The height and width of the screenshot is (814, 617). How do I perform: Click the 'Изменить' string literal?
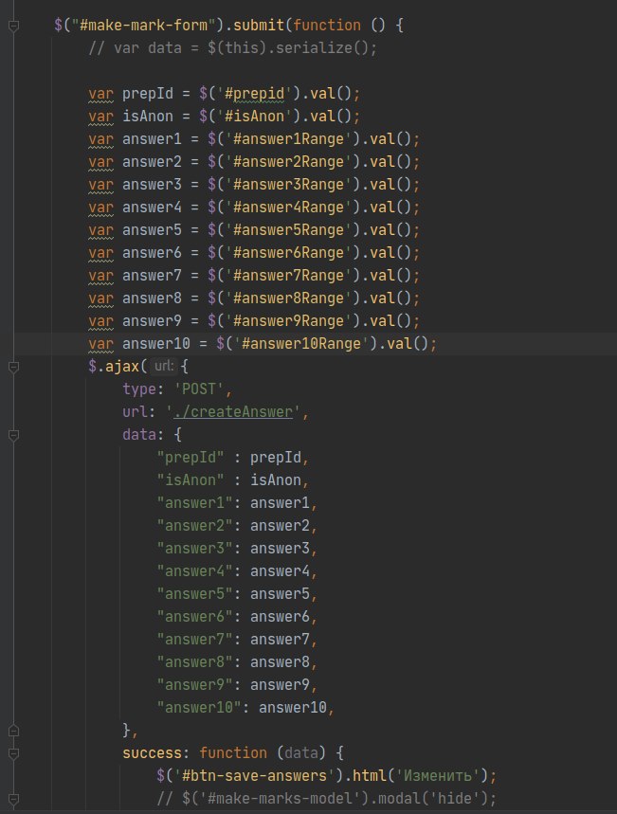click(438, 776)
